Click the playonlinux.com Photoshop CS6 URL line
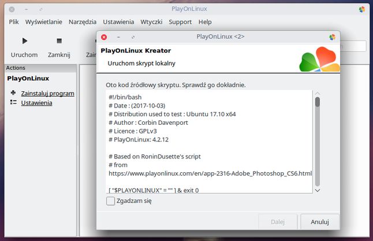 (x=210, y=173)
